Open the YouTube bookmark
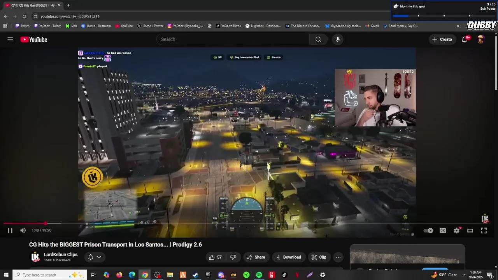Image resolution: width=498 pixels, height=280 pixels. tap(124, 26)
